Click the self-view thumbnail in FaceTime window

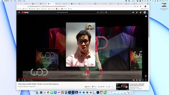click(90, 26)
